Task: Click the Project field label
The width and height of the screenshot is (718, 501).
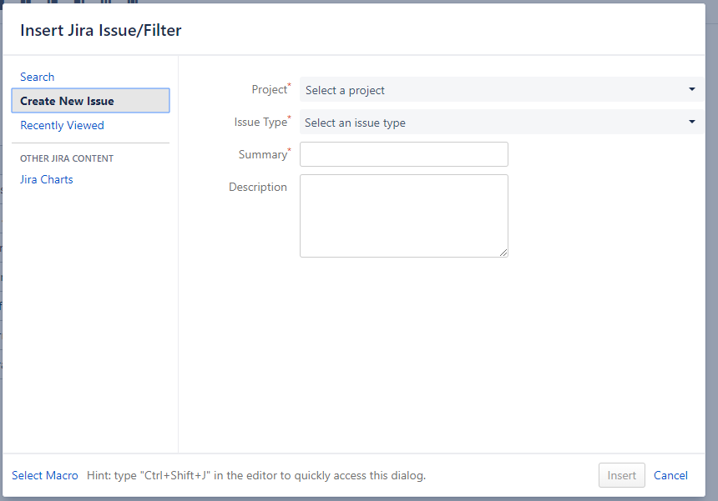Action: point(271,89)
